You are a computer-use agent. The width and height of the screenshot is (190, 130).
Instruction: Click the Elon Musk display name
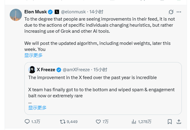36,12
